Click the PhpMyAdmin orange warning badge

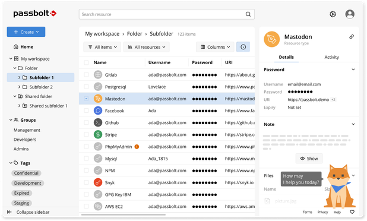tap(137, 147)
